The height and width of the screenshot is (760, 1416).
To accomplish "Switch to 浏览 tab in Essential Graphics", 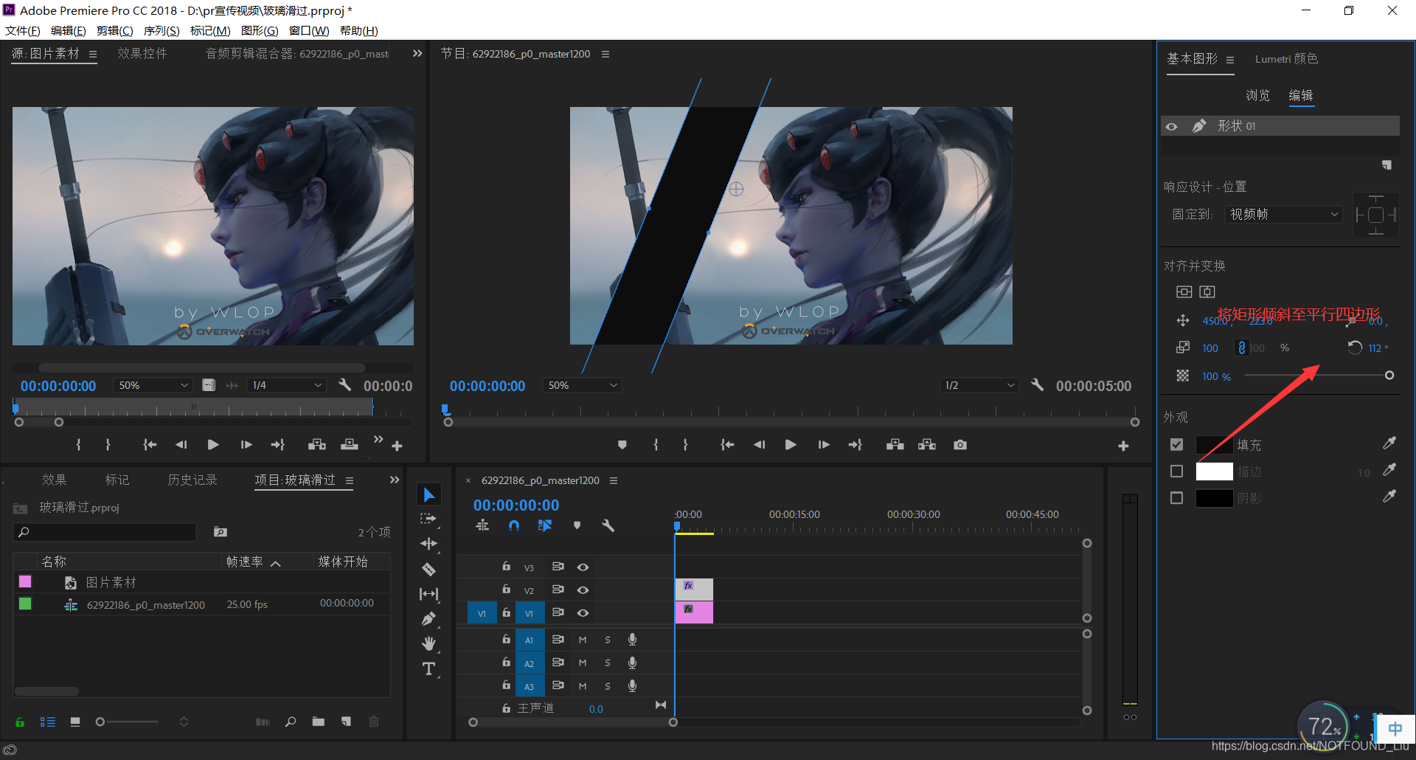I will (x=1258, y=95).
